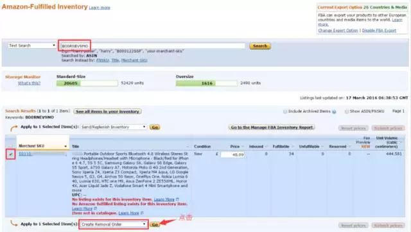
Task: Click the Fee Preview NEW column header
Action: pyautogui.click(x=363, y=142)
